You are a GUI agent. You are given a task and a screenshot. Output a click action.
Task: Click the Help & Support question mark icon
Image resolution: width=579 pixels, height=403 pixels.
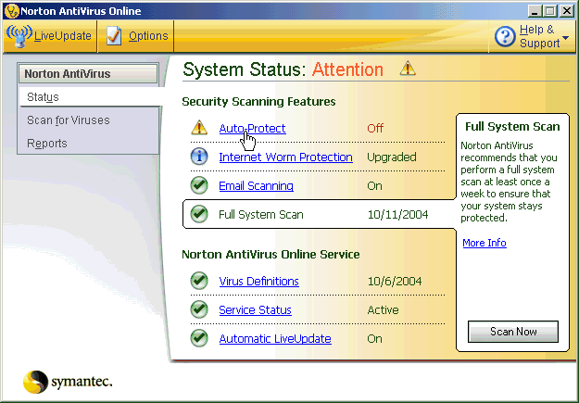pyautogui.click(x=505, y=37)
